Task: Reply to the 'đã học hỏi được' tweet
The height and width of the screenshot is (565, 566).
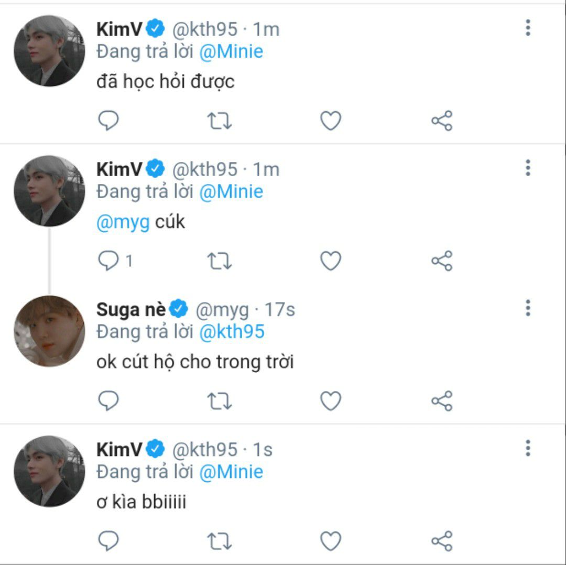Action: [108, 121]
